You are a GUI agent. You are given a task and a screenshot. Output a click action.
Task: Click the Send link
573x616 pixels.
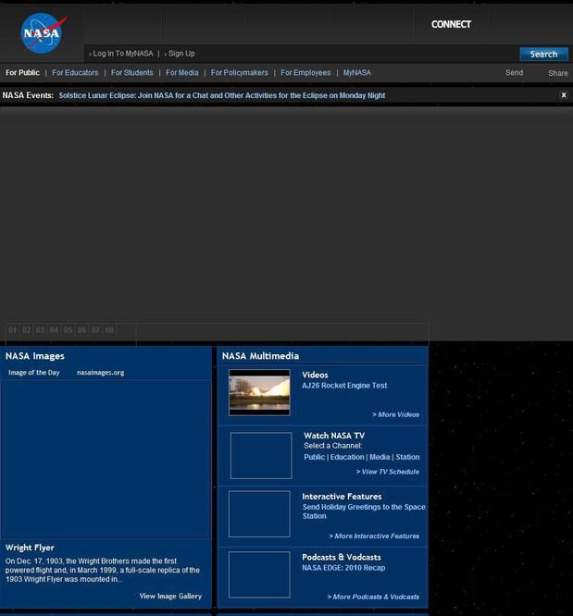coord(514,73)
